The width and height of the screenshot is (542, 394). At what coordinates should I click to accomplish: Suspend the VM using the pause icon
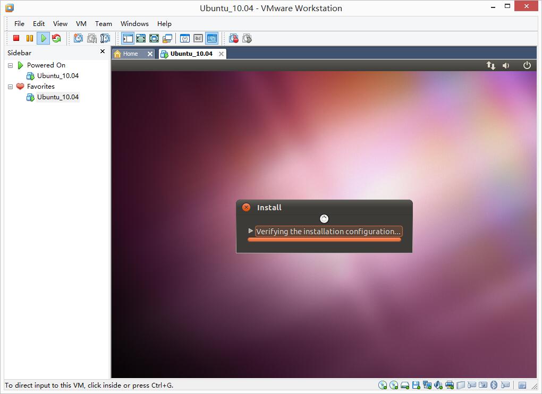click(x=30, y=38)
